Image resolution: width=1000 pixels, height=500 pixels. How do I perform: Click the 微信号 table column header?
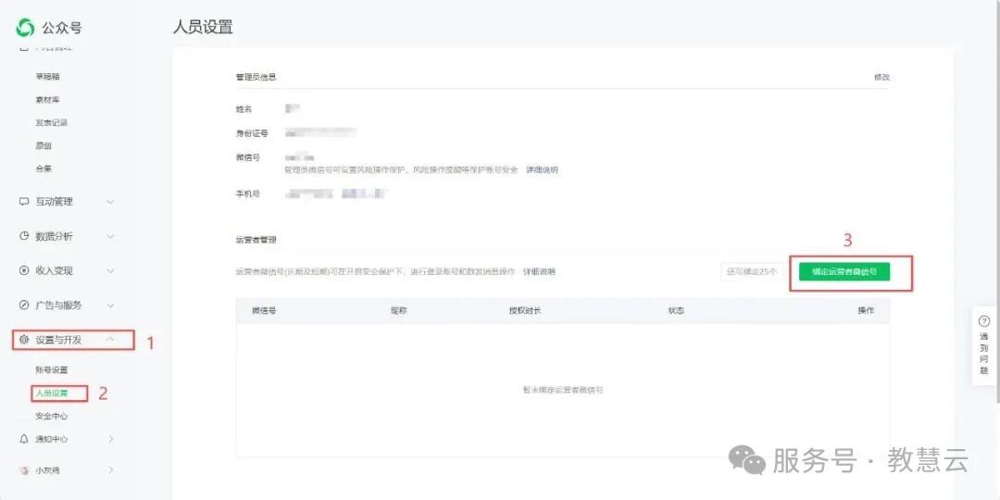(264, 310)
